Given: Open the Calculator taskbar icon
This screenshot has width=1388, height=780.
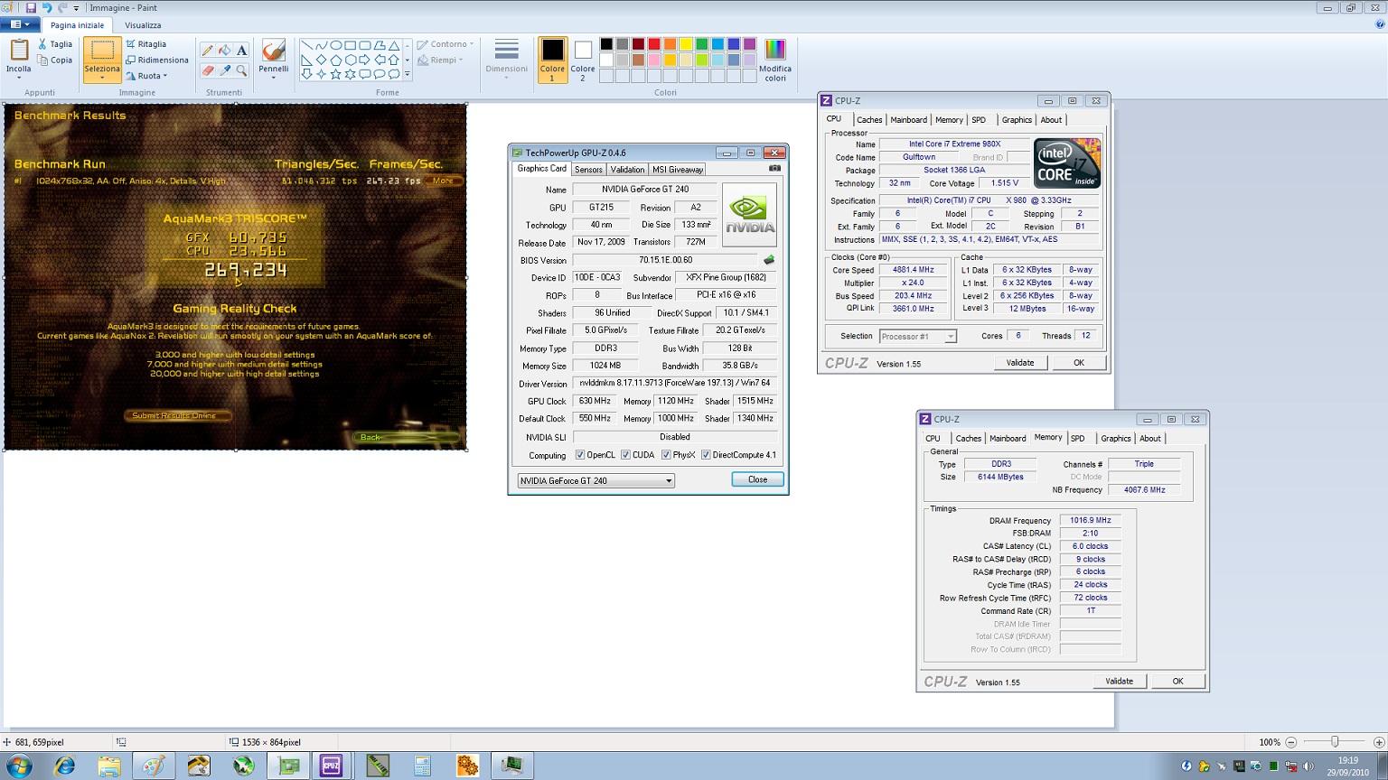Looking at the screenshot, I should pyautogui.click(x=422, y=766).
